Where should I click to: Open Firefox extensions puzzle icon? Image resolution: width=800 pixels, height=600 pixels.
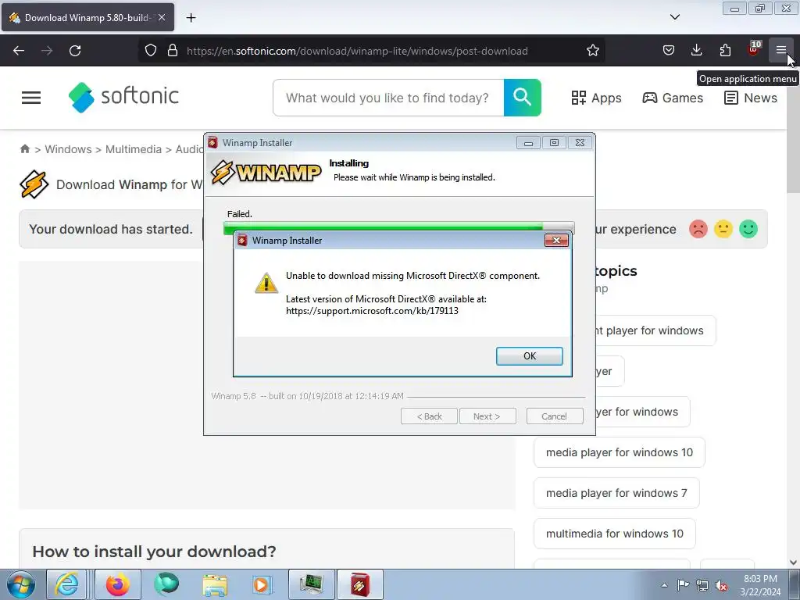pyautogui.click(x=725, y=51)
